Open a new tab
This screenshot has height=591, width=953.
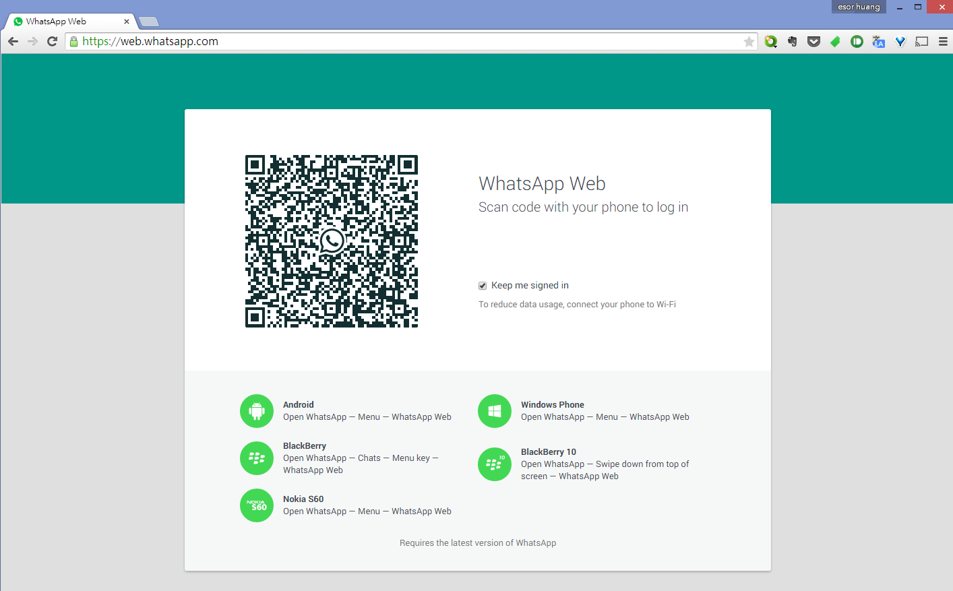click(x=148, y=22)
